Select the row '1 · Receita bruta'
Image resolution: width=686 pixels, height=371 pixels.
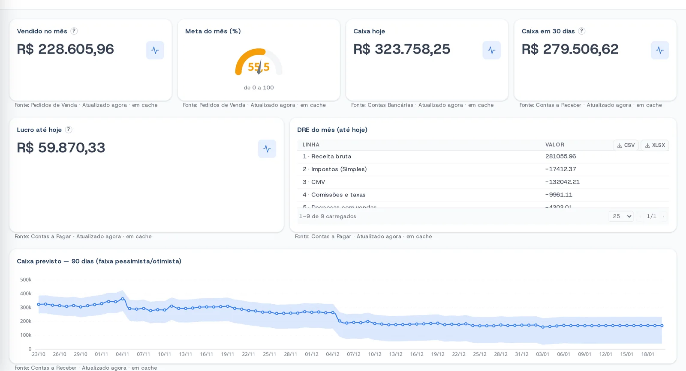pyautogui.click(x=483, y=156)
